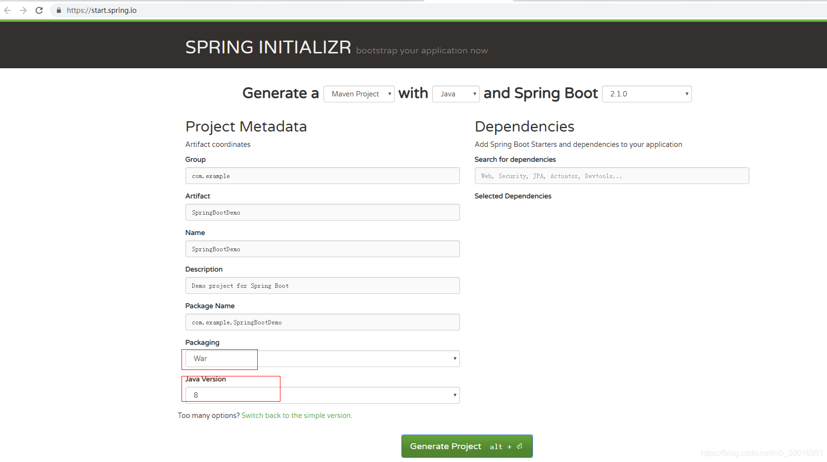Open the Java Version dropdown showing 8

coord(322,395)
